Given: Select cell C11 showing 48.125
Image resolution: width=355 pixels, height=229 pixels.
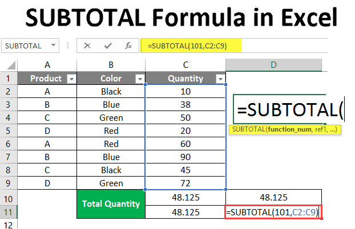Looking at the screenshot, I should [x=185, y=212].
